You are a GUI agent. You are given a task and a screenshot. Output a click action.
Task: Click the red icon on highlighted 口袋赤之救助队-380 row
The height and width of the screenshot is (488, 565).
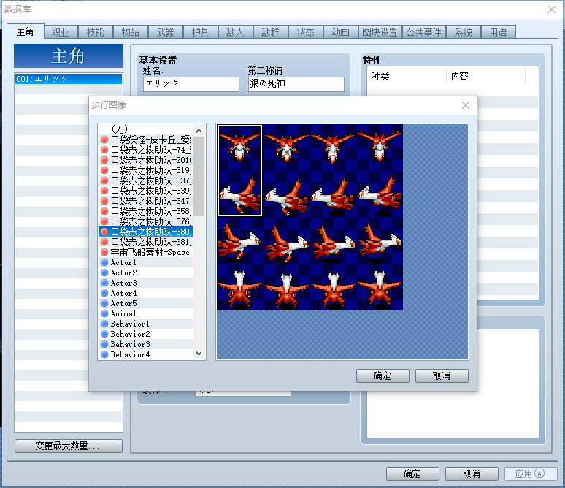tap(104, 232)
